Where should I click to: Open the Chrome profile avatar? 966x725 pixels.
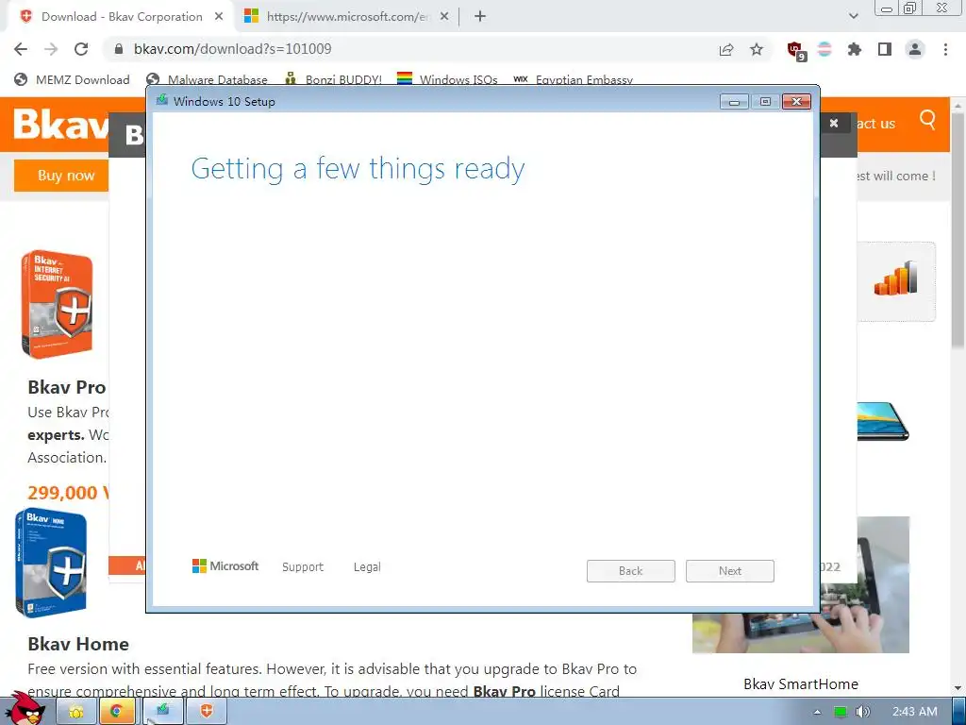[915, 49]
